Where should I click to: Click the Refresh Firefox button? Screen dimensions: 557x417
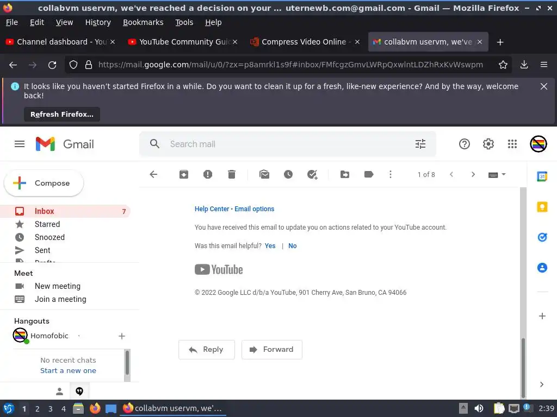coord(62,114)
